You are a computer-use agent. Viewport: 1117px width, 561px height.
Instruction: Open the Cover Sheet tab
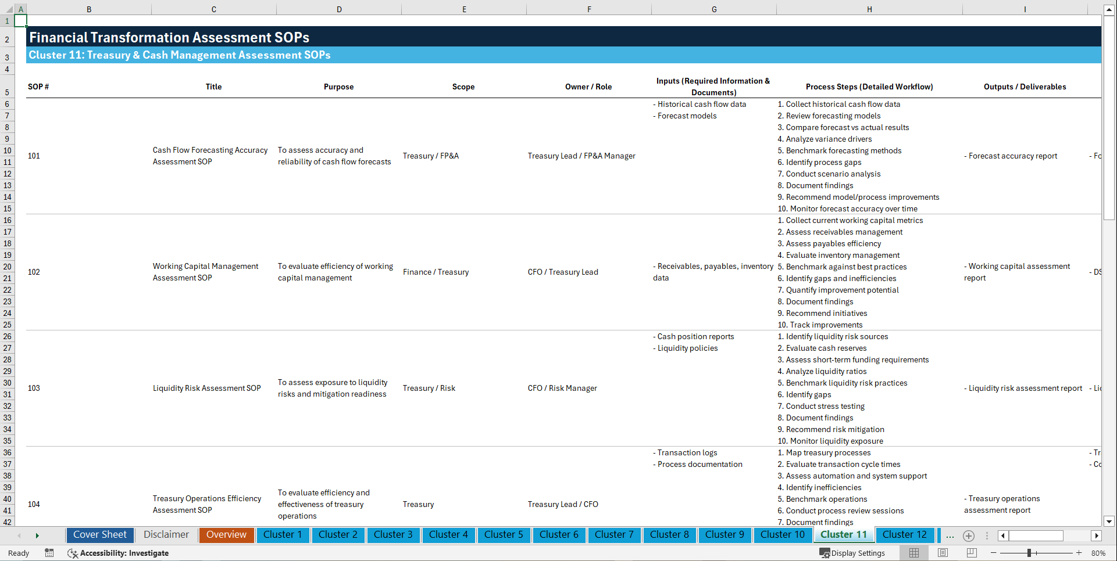[99, 535]
